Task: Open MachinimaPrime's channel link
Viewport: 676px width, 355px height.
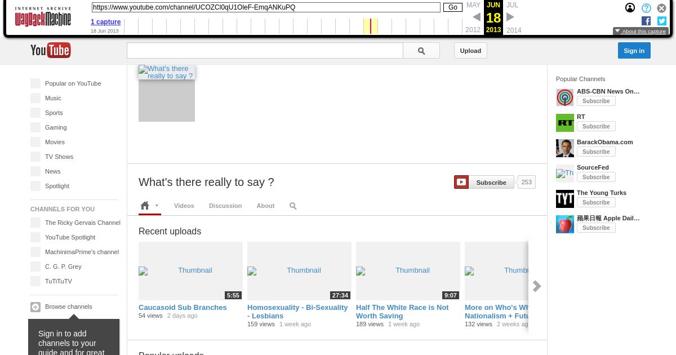Action: click(82, 252)
